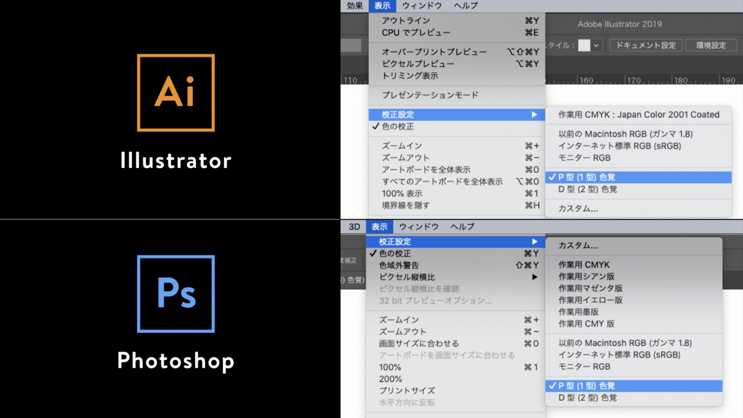Select プリントサイズ menu item
This screenshot has height=418, width=743.
click(x=456, y=391)
